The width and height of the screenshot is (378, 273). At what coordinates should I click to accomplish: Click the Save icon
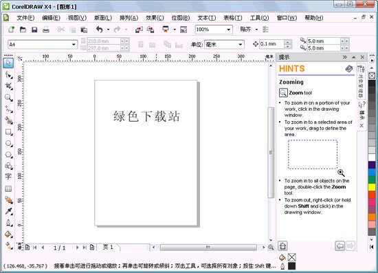click(34, 30)
